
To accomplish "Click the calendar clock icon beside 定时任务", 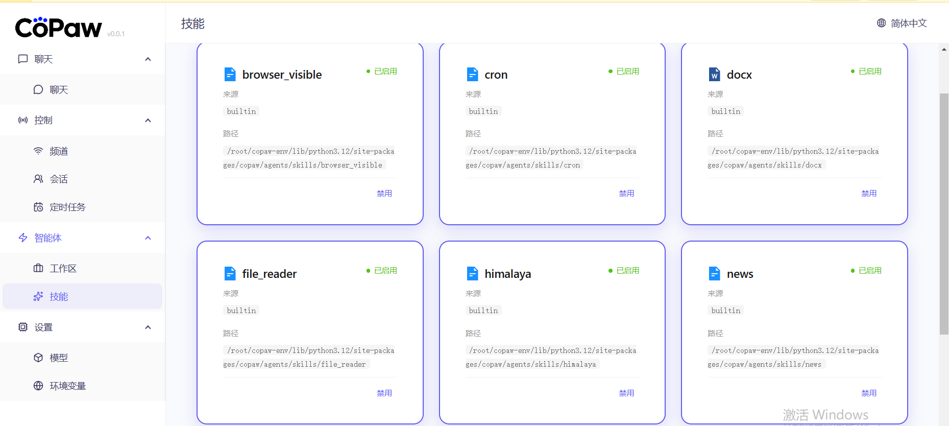I will [x=38, y=207].
